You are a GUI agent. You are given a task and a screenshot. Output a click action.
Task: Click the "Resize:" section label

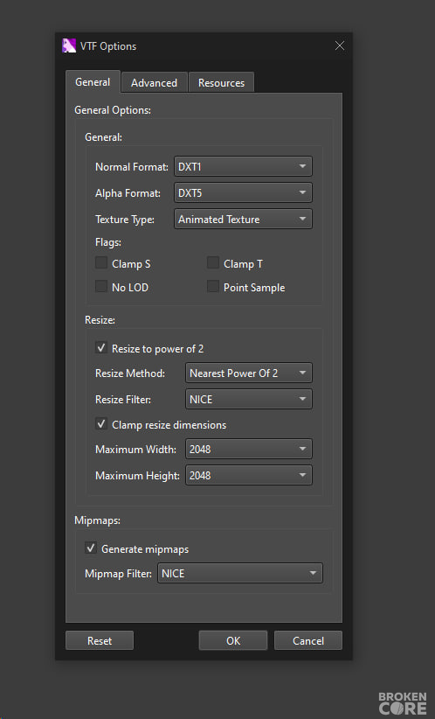(100, 320)
